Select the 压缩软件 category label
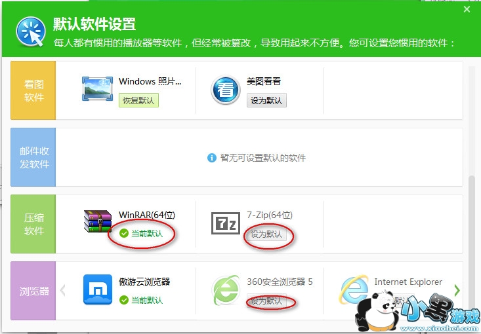 (x=33, y=224)
